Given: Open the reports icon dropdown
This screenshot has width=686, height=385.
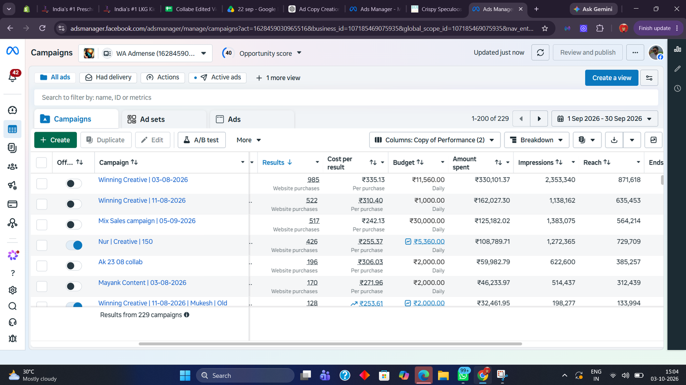Looking at the screenshot, I should tap(587, 140).
